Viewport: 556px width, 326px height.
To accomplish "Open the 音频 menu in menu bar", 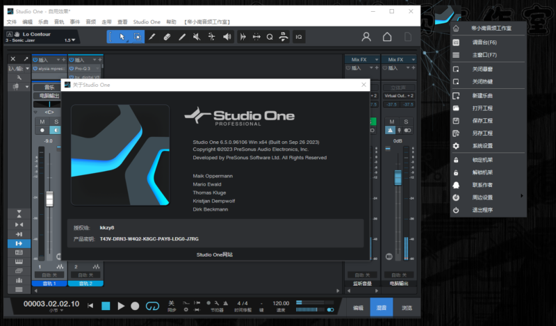I will click(x=91, y=22).
